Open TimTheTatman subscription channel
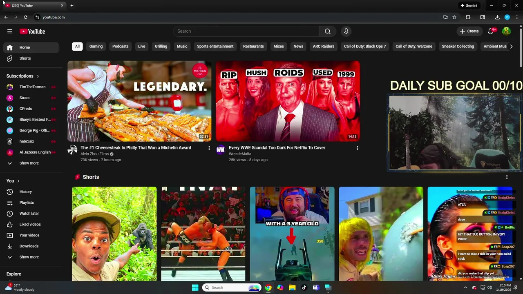523x294 pixels. point(31,87)
